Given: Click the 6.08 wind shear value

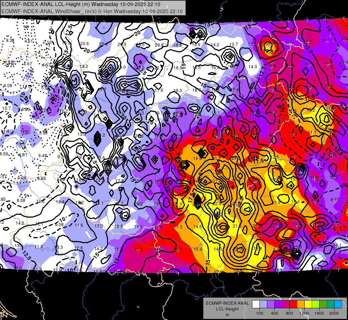Looking at the screenshot, I should tap(8, 85).
